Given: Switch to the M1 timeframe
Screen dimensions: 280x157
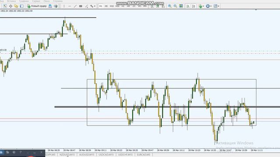Looking at the screenshot, I should pyautogui.click(x=101, y=6).
